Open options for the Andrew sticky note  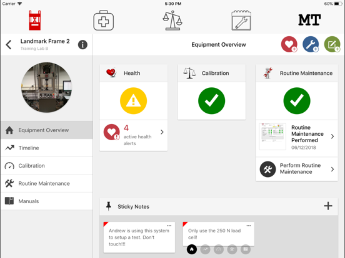169,226
